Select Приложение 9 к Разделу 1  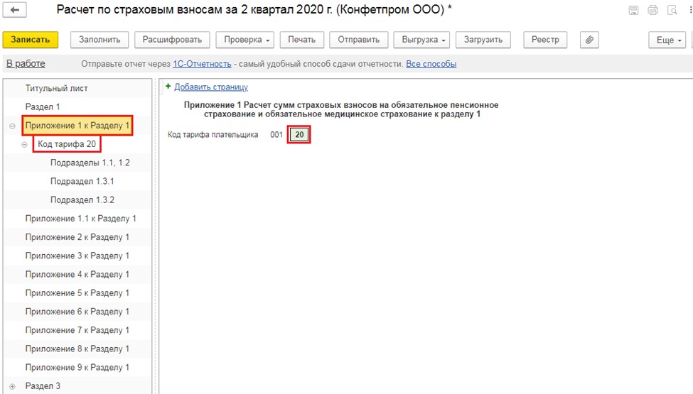click(x=77, y=367)
